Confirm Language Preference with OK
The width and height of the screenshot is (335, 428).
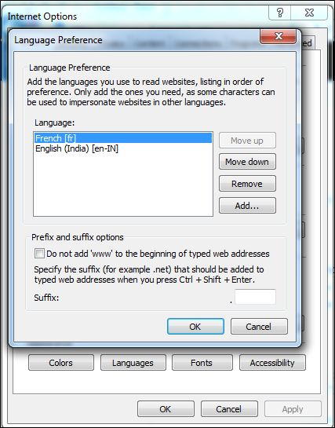195,326
